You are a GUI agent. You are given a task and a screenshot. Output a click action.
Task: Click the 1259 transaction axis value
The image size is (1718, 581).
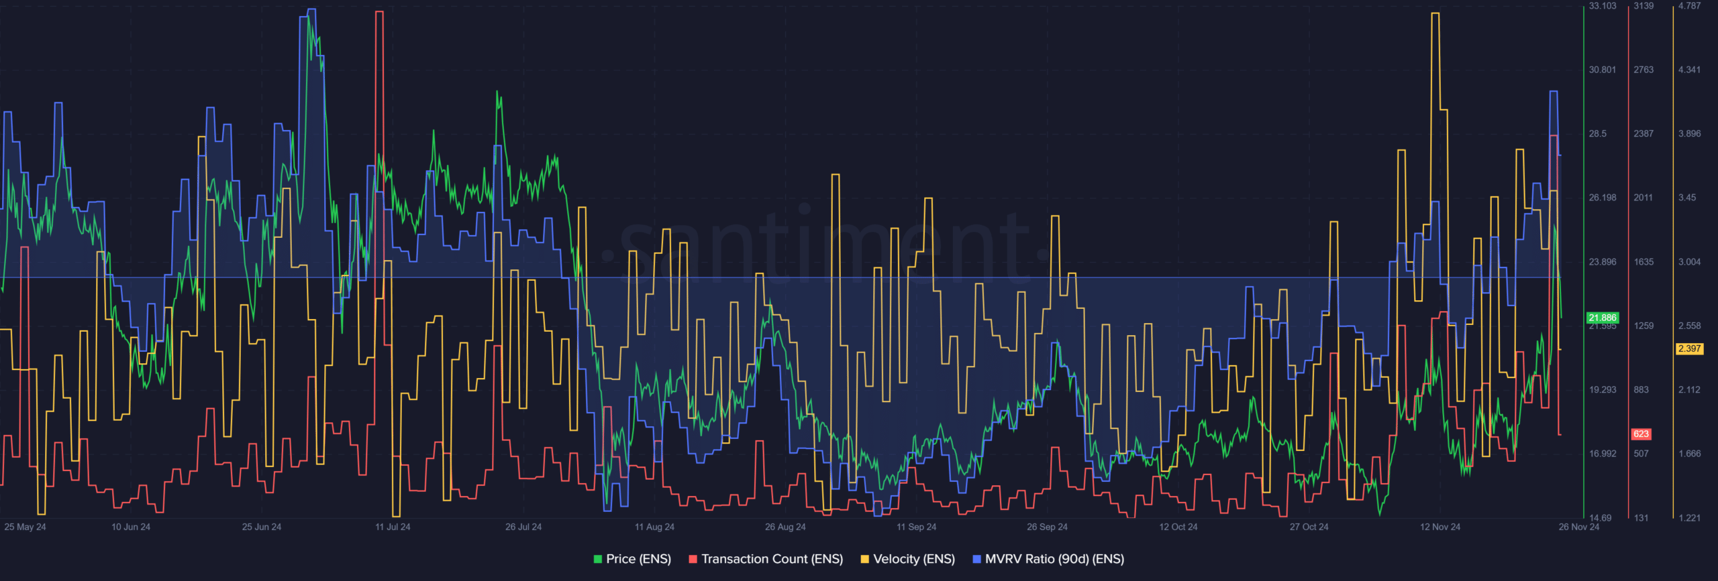(1644, 326)
